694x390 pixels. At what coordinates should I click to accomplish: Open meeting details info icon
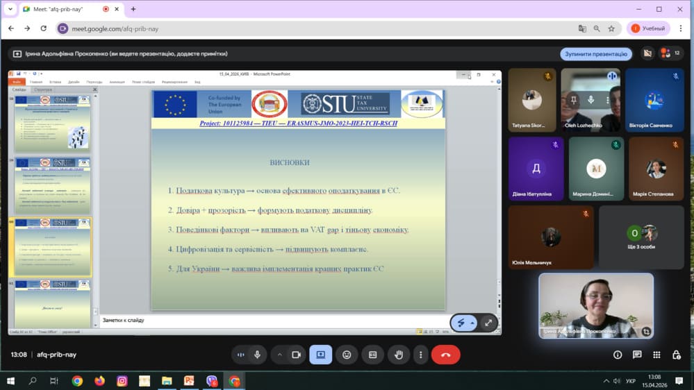coord(618,355)
